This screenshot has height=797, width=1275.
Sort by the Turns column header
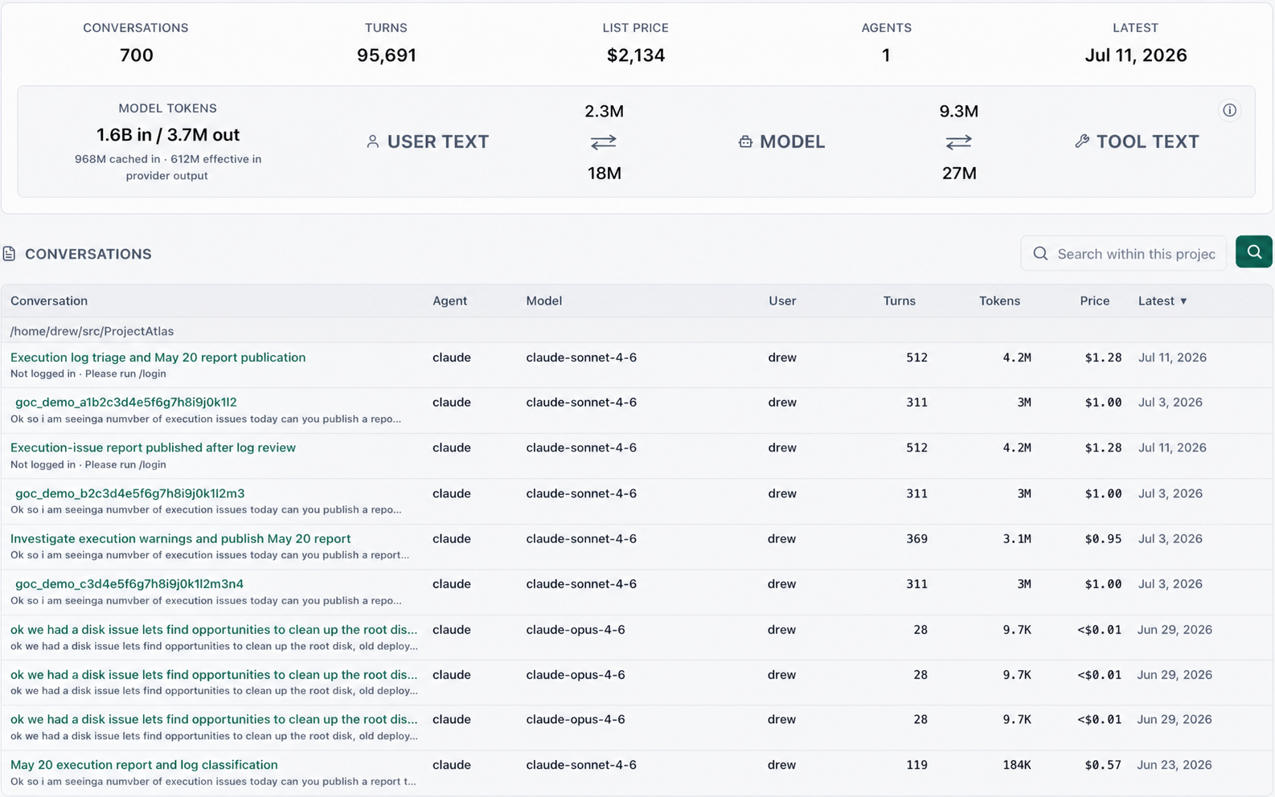pyautogui.click(x=899, y=300)
